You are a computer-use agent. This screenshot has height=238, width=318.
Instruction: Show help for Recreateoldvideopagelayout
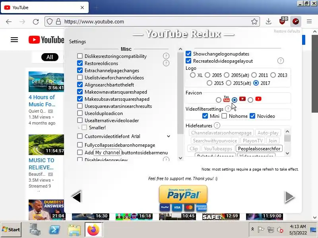pos(281,61)
